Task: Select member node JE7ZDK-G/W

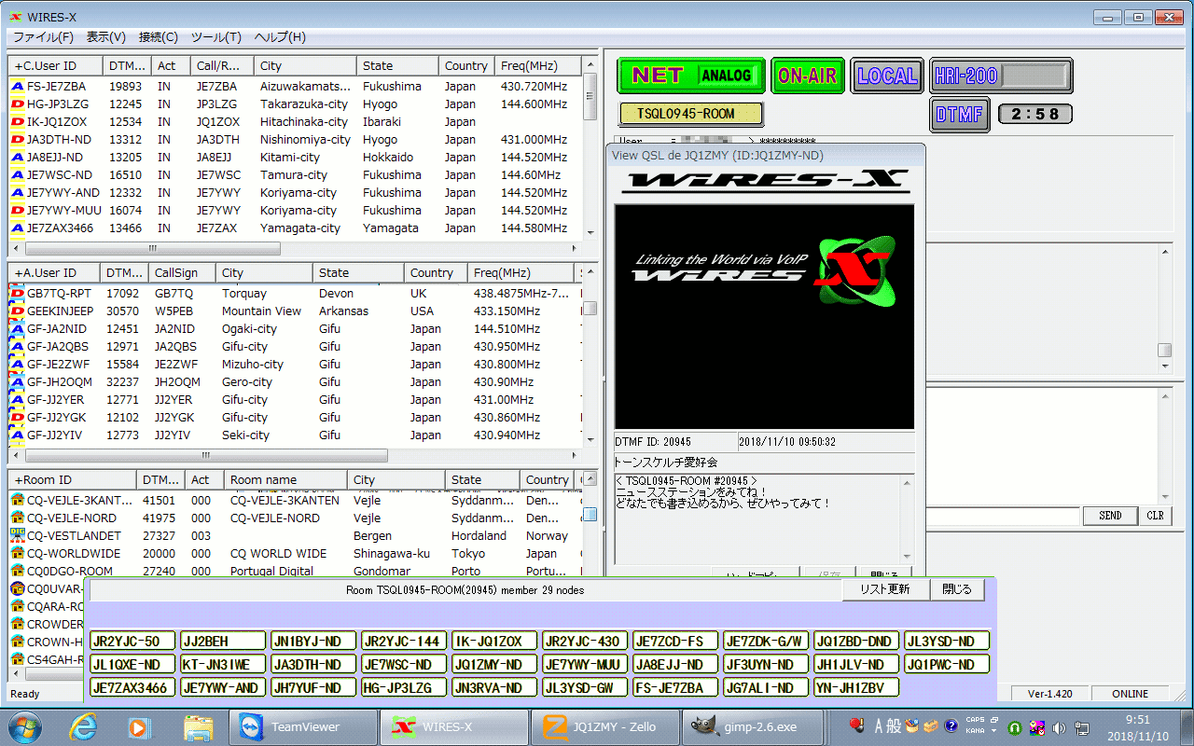Action: click(x=766, y=642)
